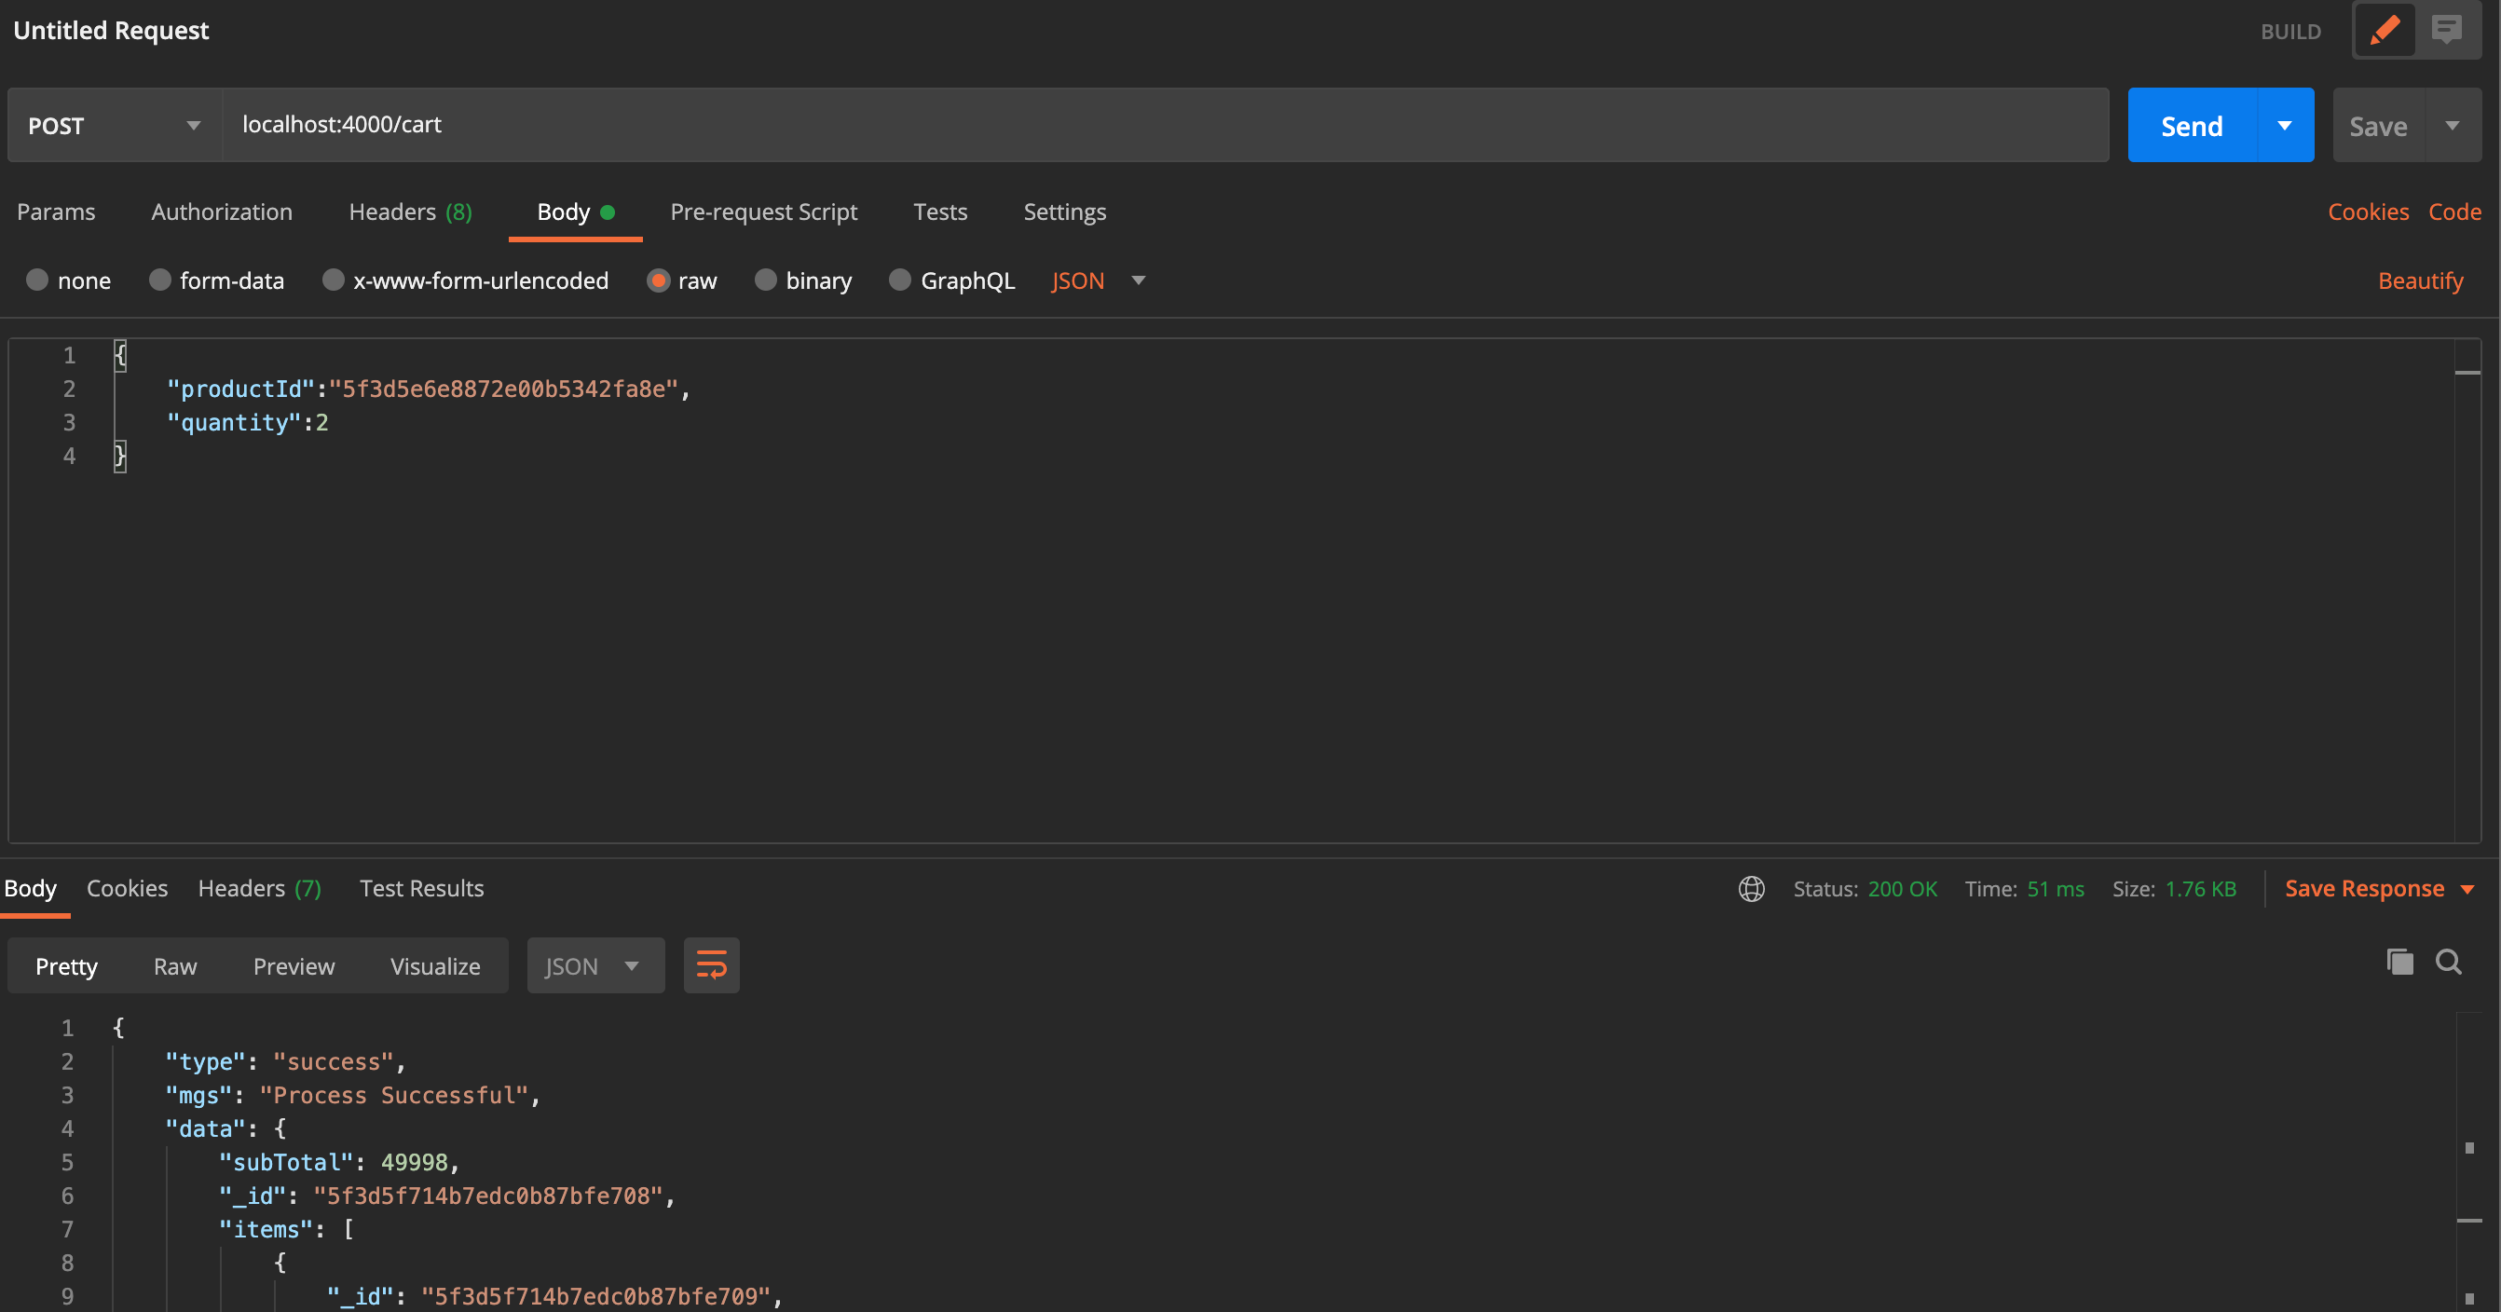Click the pencil build mode icon
Viewport: 2501px width, 1312px height.
2385,30
